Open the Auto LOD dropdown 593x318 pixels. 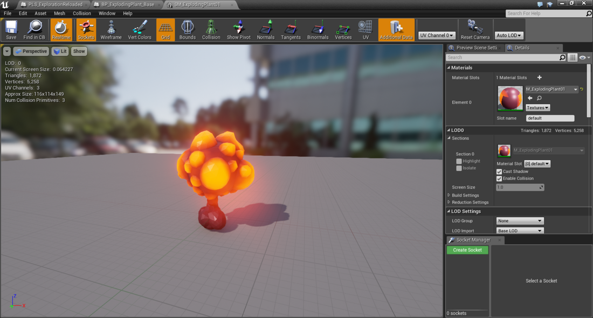click(x=509, y=36)
